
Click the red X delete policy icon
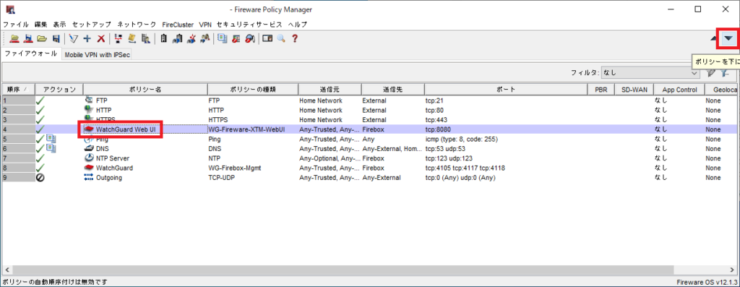[x=100, y=39]
